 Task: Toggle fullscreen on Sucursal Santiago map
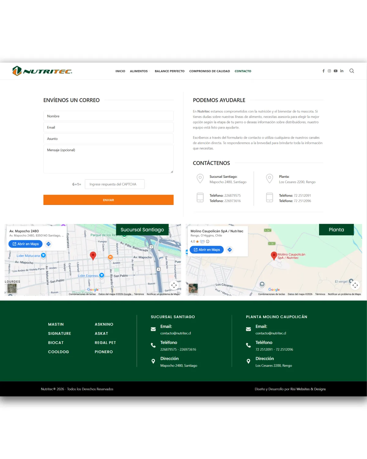pyautogui.click(x=174, y=285)
